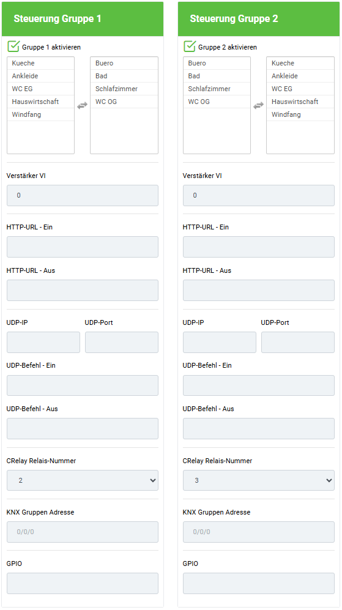
Task: Uncheck the Gruppe 1 aktivieren checkbox
Action: 13,46
